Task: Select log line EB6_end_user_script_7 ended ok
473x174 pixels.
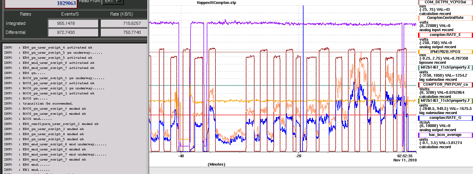Action: [45, 159]
